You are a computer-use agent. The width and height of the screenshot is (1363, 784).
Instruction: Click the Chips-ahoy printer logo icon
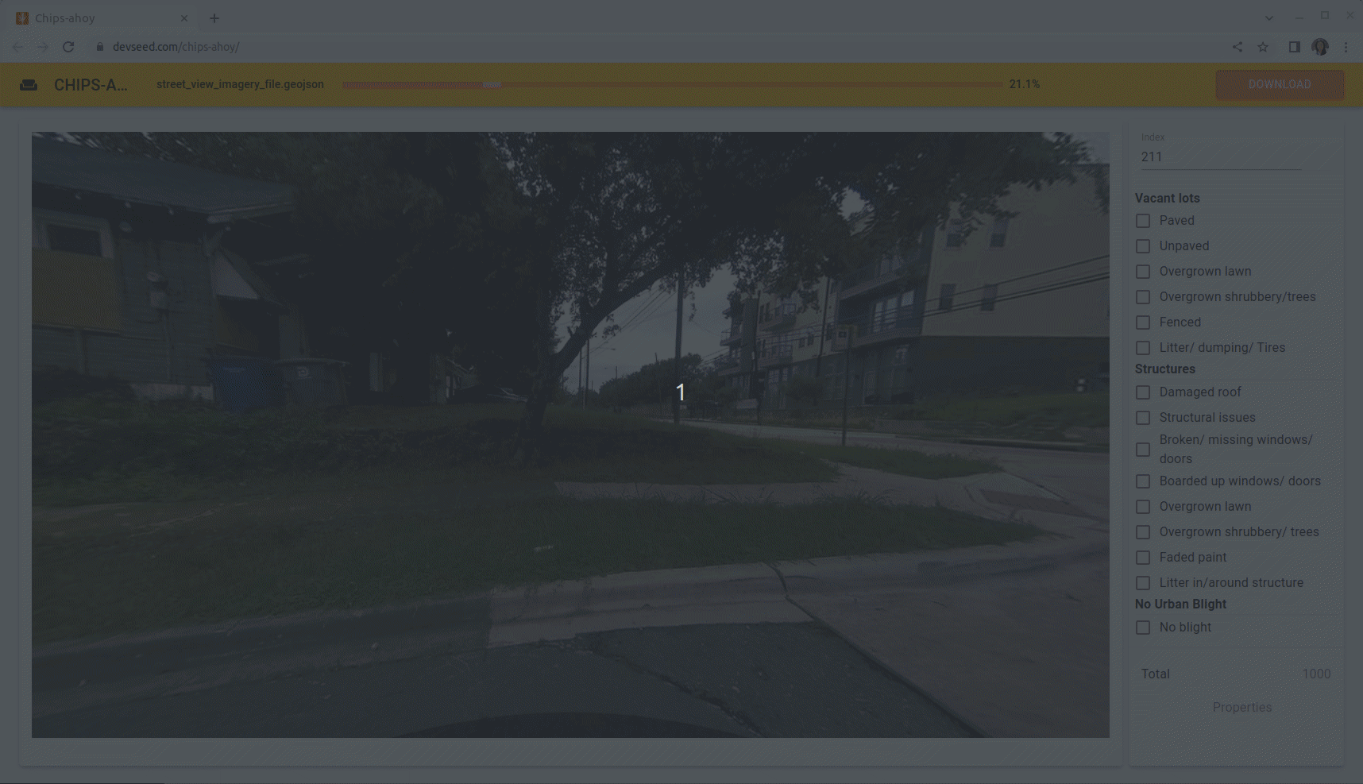tap(29, 85)
